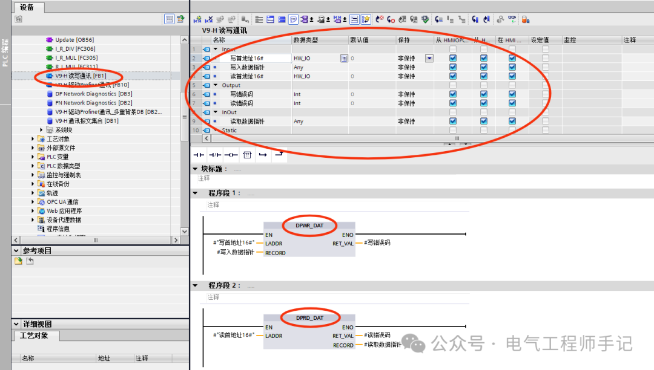Open 保持 dropdown on 写首地址16# row
The height and width of the screenshot is (370, 654).
click(x=429, y=58)
